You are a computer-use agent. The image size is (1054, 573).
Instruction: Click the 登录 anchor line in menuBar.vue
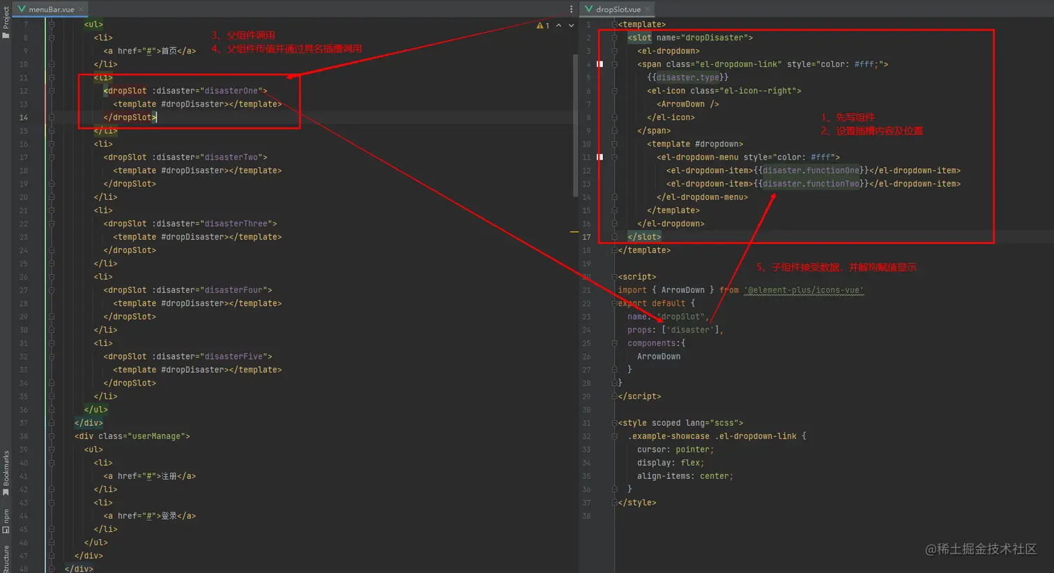150,516
